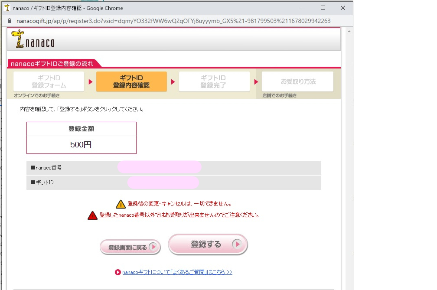Click the red warning triangle icon

click(x=92, y=215)
